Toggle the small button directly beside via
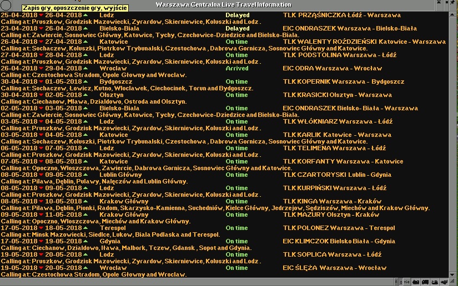 click(401, 282)
